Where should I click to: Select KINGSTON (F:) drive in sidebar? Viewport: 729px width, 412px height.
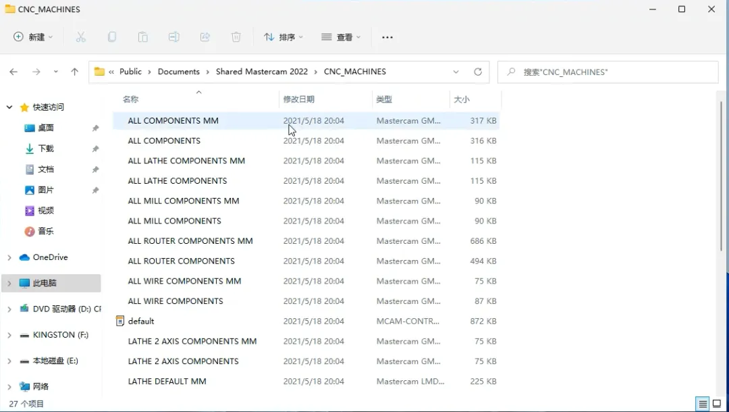click(61, 335)
